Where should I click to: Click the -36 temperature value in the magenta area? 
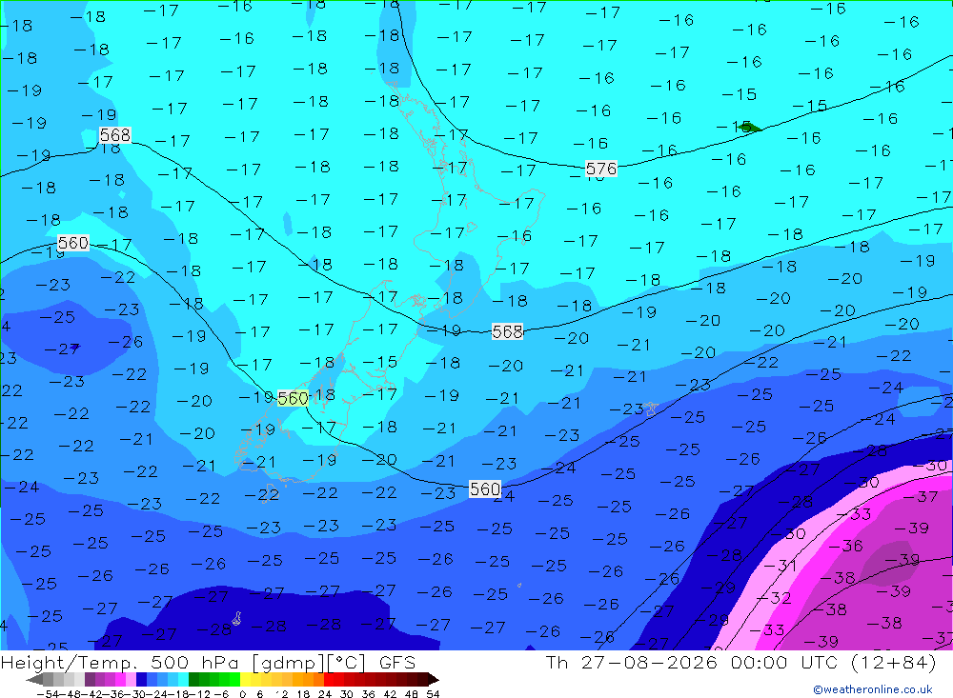coord(845,546)
